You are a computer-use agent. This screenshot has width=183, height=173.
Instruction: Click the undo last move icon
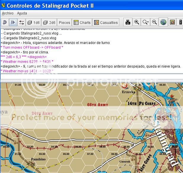[x=5, y=22]
